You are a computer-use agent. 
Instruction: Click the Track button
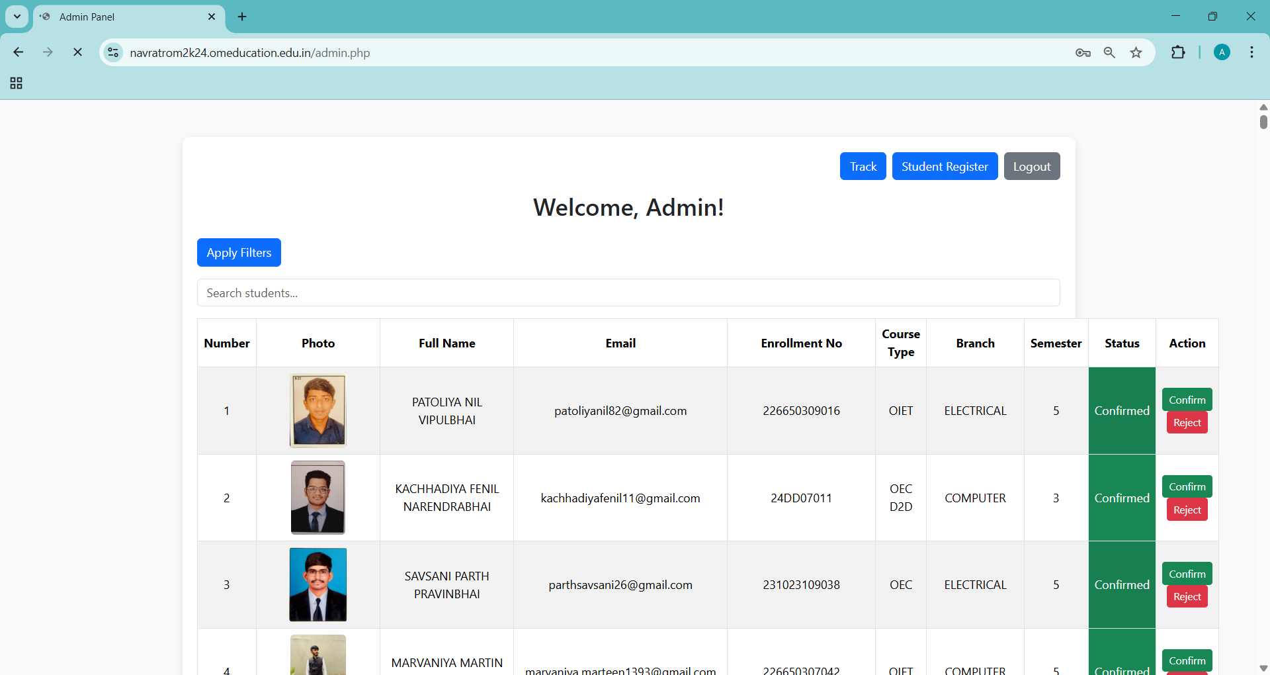coord(863,166)
